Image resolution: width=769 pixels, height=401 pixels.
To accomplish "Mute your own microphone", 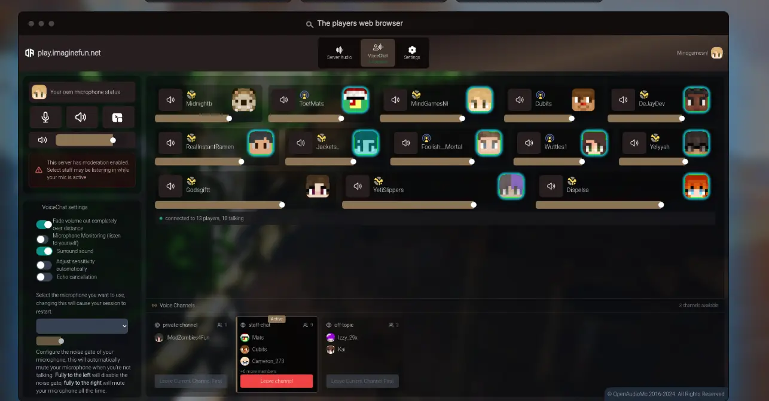I will pyautogui.click(x=45, y=117).
